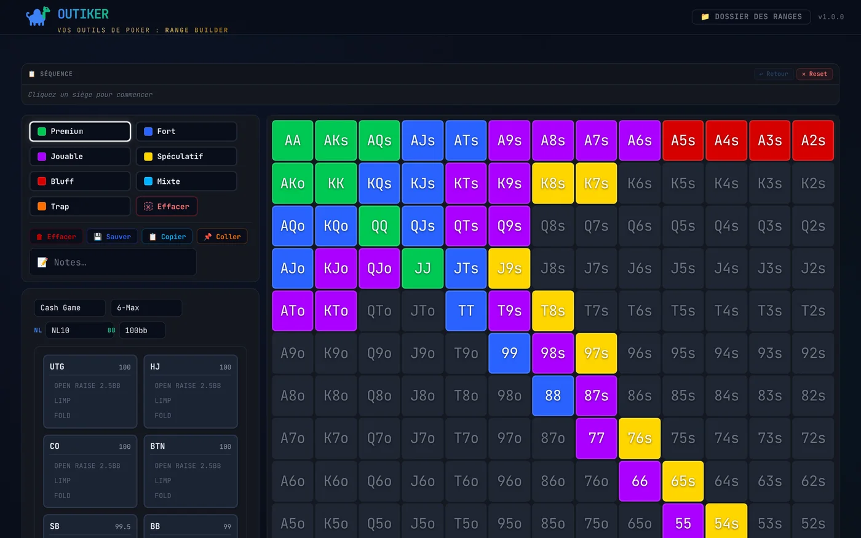Click the TT blue hand cell
Viewport: 861px width, 538px height.
466,311
